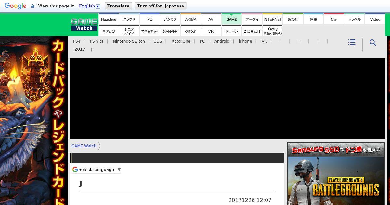Open the Video tab

[x=375, y=19]
